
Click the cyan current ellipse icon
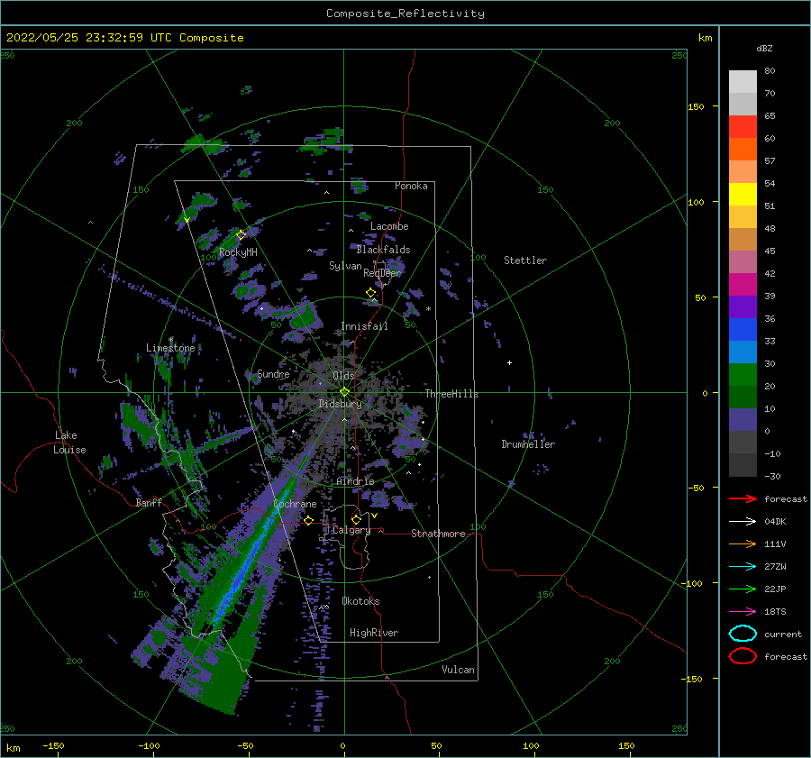(743, 634)
